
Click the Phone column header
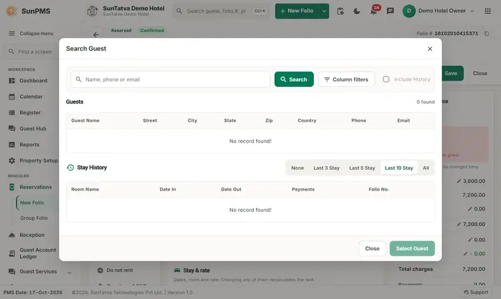358,120
